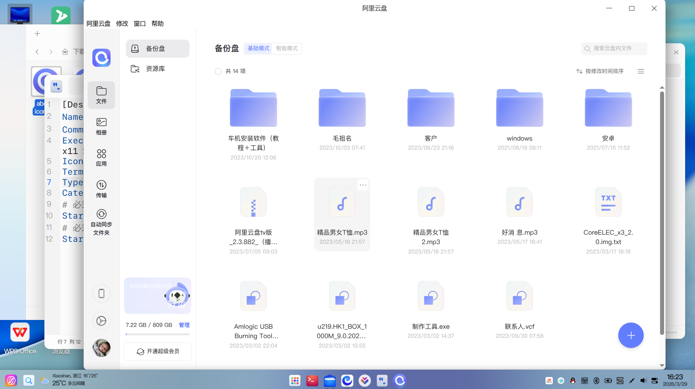Click the 应用 apps icon
The width and height of the screenshot is (695, 389).
pos(101,157)
